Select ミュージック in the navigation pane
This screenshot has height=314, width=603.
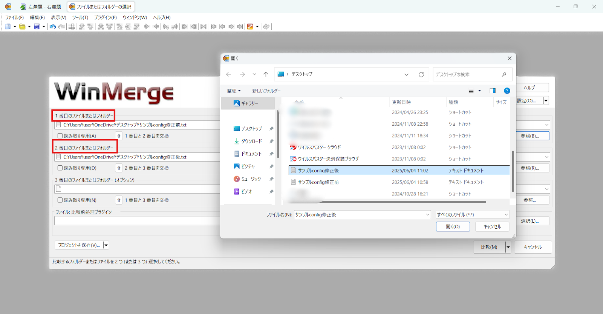coord(248,179)
